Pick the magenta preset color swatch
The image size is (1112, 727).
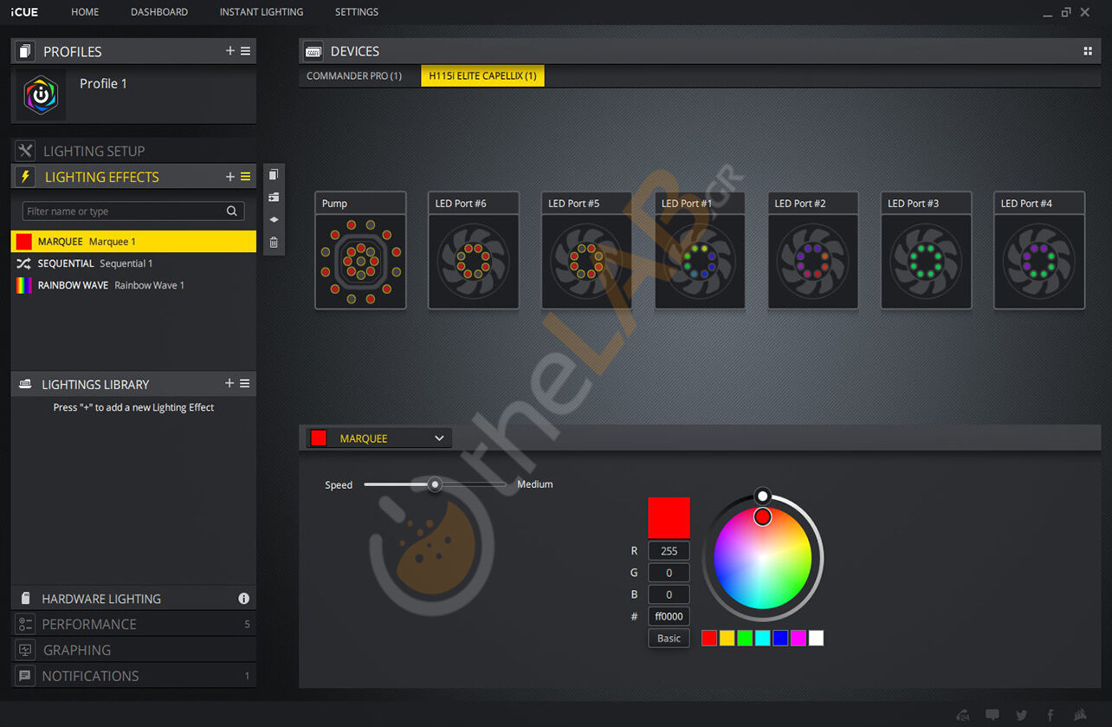click(798, 638)
